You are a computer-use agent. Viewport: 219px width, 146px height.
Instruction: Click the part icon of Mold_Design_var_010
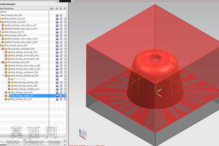(x=3, y=19)
